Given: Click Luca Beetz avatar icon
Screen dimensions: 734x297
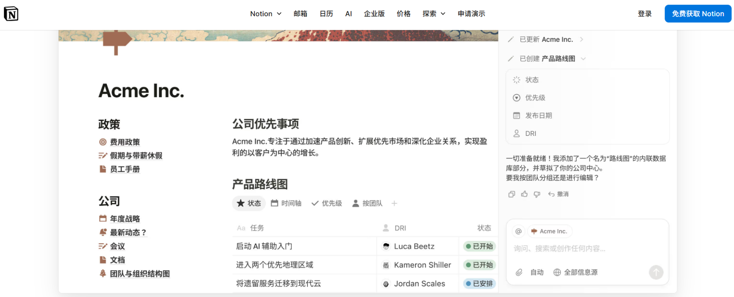Looking at the screenshot, I should pyautogui.click(x=386, y=246).
